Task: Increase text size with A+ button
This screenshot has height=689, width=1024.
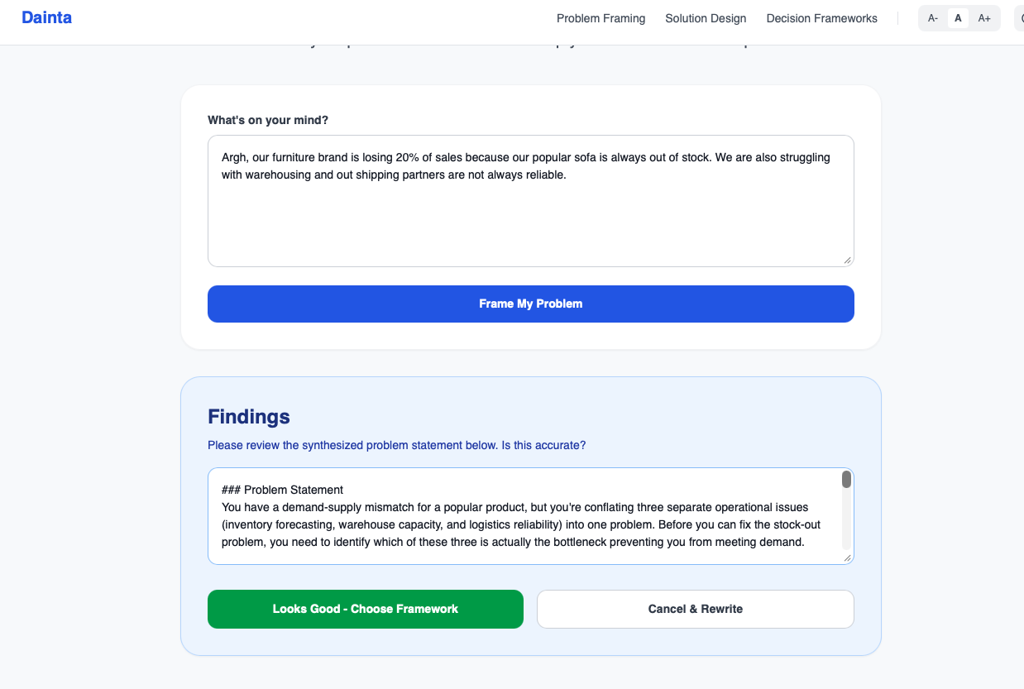Action: point(984,18)
